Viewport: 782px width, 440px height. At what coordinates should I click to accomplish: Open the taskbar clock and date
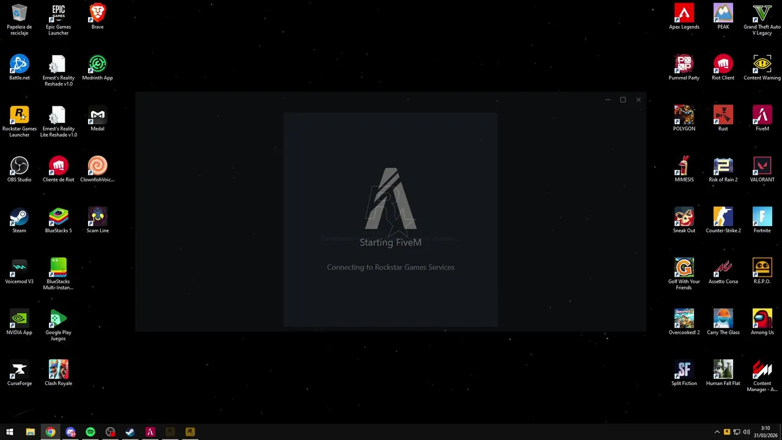coord(766,432)
